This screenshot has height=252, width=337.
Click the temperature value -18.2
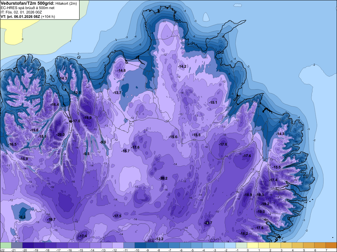coord(244,234)
